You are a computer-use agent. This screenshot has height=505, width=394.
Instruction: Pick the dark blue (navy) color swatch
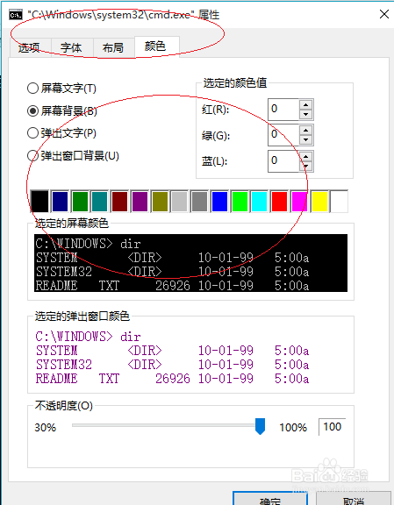(x=60, y=202)
